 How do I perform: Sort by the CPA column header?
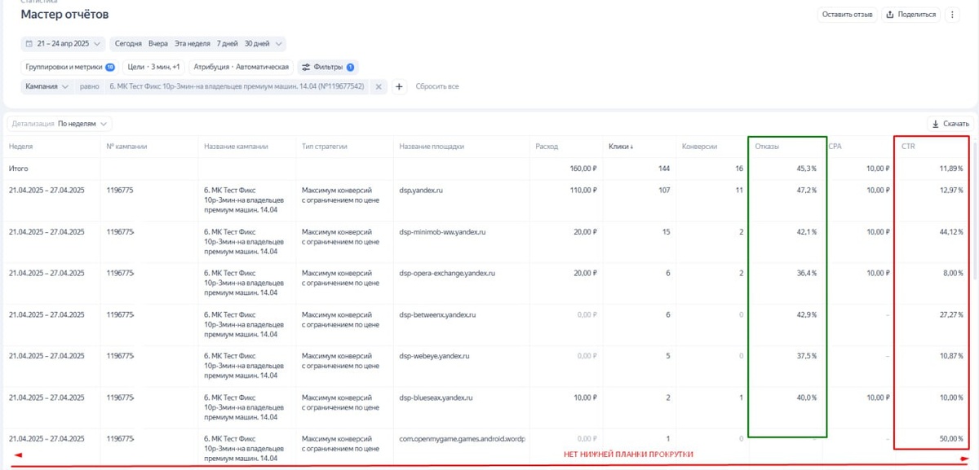point(835,147)
